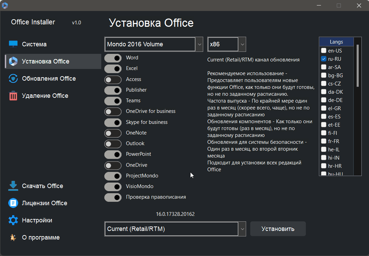
Task: Click the red trash icon beside Удаление Office
Action: coord(13,95)
